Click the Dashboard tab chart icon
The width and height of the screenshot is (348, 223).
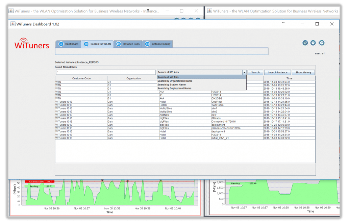click(61, 44)
